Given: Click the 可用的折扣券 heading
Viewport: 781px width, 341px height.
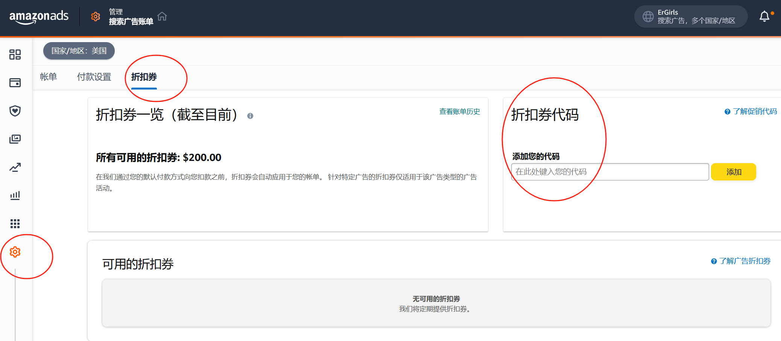Looking at the screenshot, I should point(138,264).
